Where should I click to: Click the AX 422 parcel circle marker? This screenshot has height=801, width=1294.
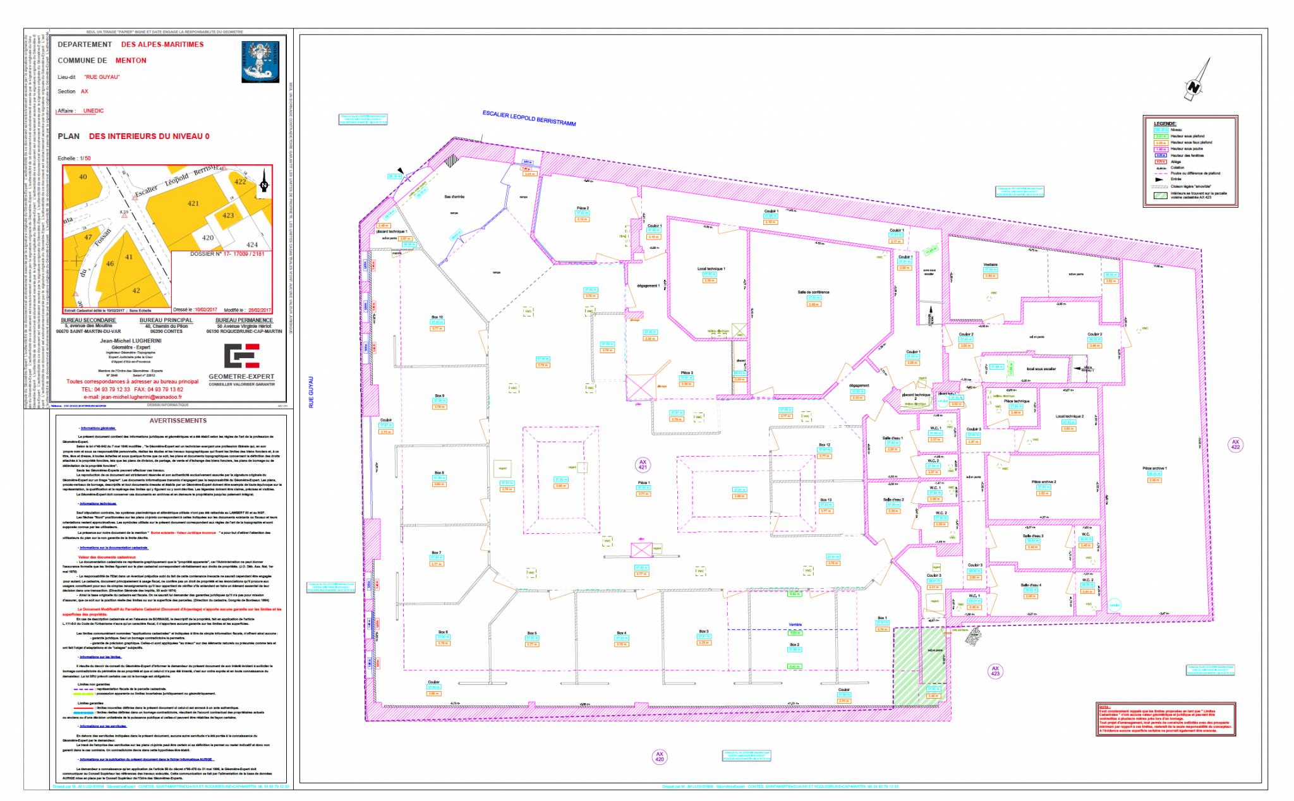[x=1235, y=445]
